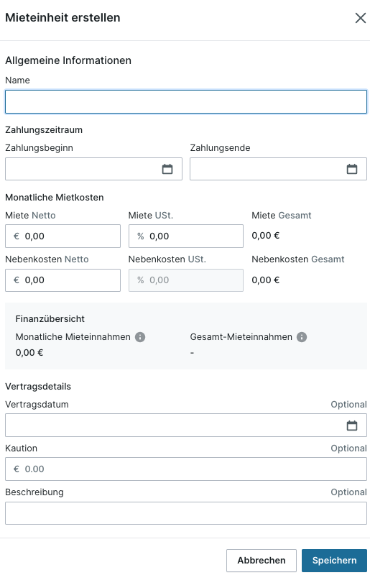370x575 pixels.
Task: Close the Mieteinheit erstellen dialog
Action: coord(361,18)
